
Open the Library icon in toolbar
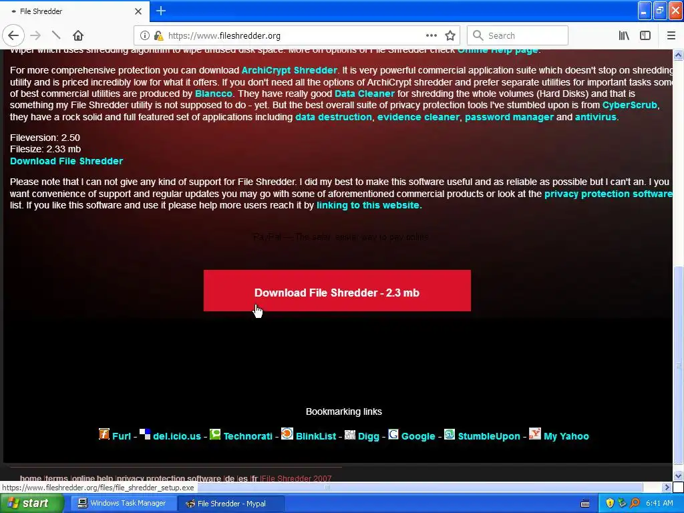point(624,35)
